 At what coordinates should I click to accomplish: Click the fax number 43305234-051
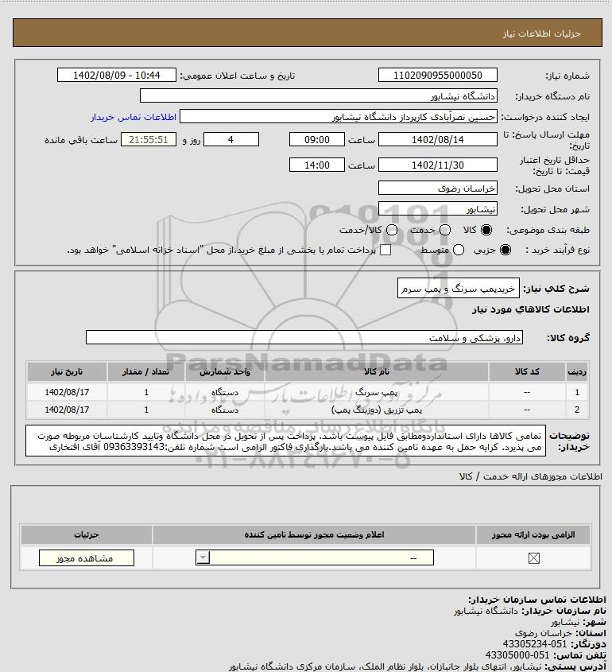tap(534, 644)
